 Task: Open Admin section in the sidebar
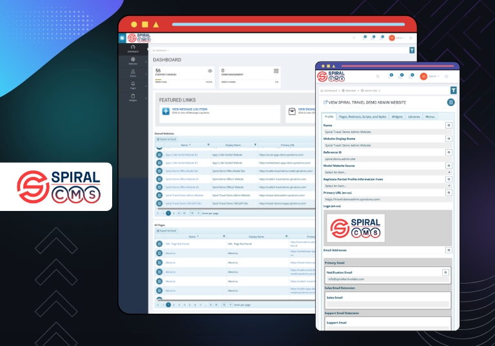coord(133,73)
